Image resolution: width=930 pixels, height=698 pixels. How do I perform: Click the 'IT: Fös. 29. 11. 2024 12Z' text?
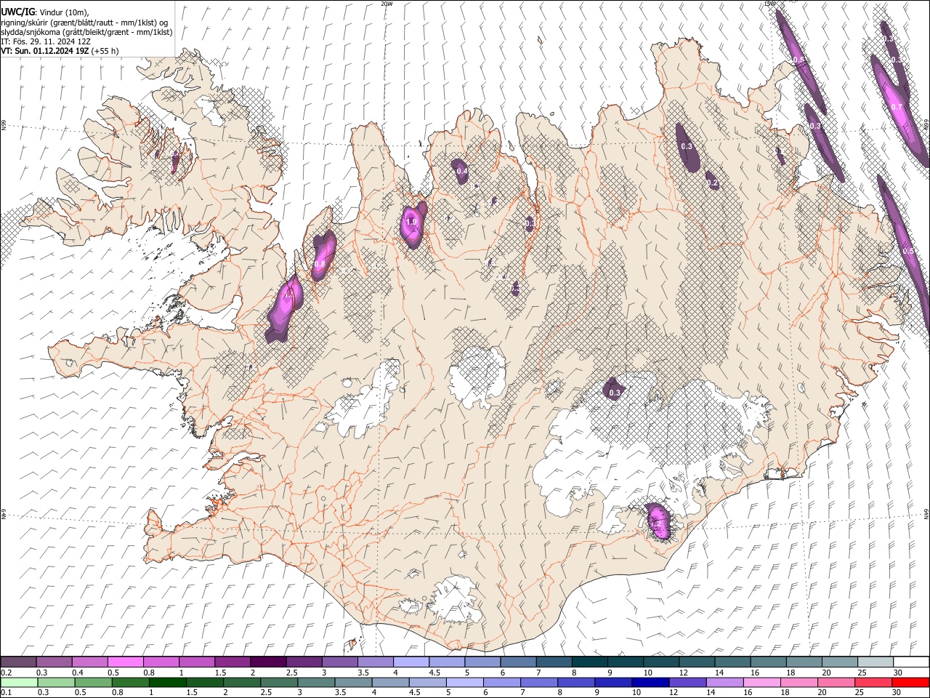pyautogui.click(x=46, y=41)
